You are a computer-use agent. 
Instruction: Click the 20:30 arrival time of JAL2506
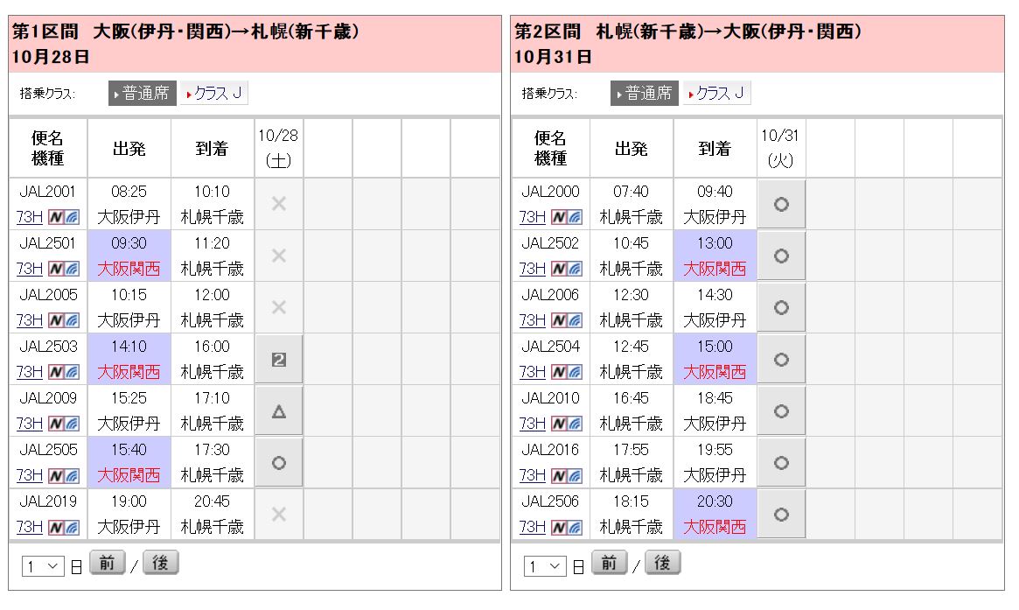point(715,502)
